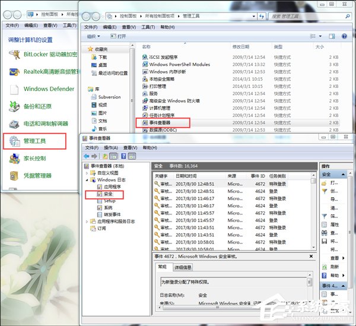Click the refresh button beside 管理工具 address bar
356x326 pixels.
(x=262, y=17)
